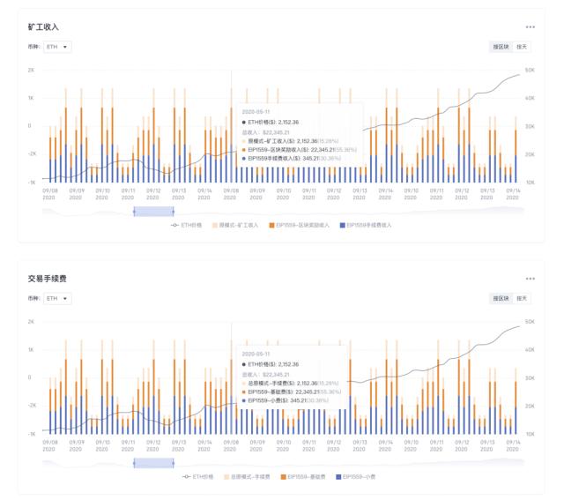Toggle 总原模式-手续费 legend series
Viewport: 564px width, 500px height.
point(247,477)
